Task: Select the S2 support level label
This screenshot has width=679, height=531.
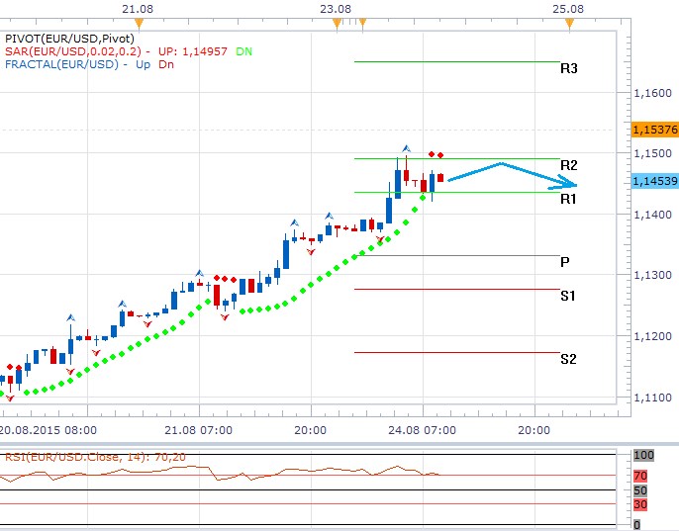Action: click(x=568, y=359)
